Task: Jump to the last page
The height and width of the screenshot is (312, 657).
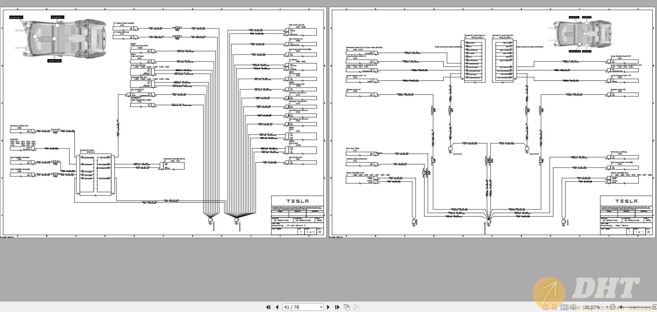Action: coord(337,307)
